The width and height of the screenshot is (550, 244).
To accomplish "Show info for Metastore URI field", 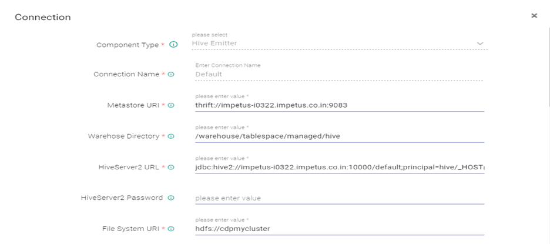I will coord(171,105).
